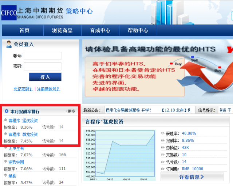Image resolution: width=233 pixels, height=186 pixels.
Task: Click the bullet icon beside 逆势突围
Action: (x=5, y=162)
